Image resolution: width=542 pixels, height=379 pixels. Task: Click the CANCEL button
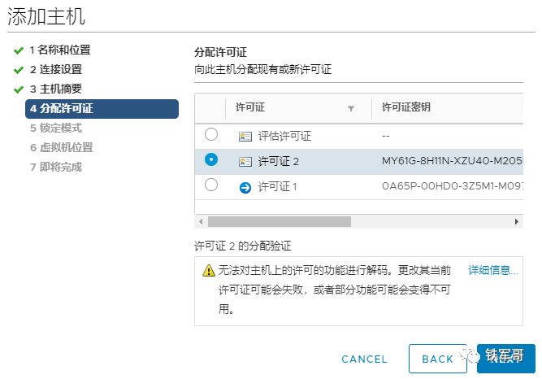[364, 359]
